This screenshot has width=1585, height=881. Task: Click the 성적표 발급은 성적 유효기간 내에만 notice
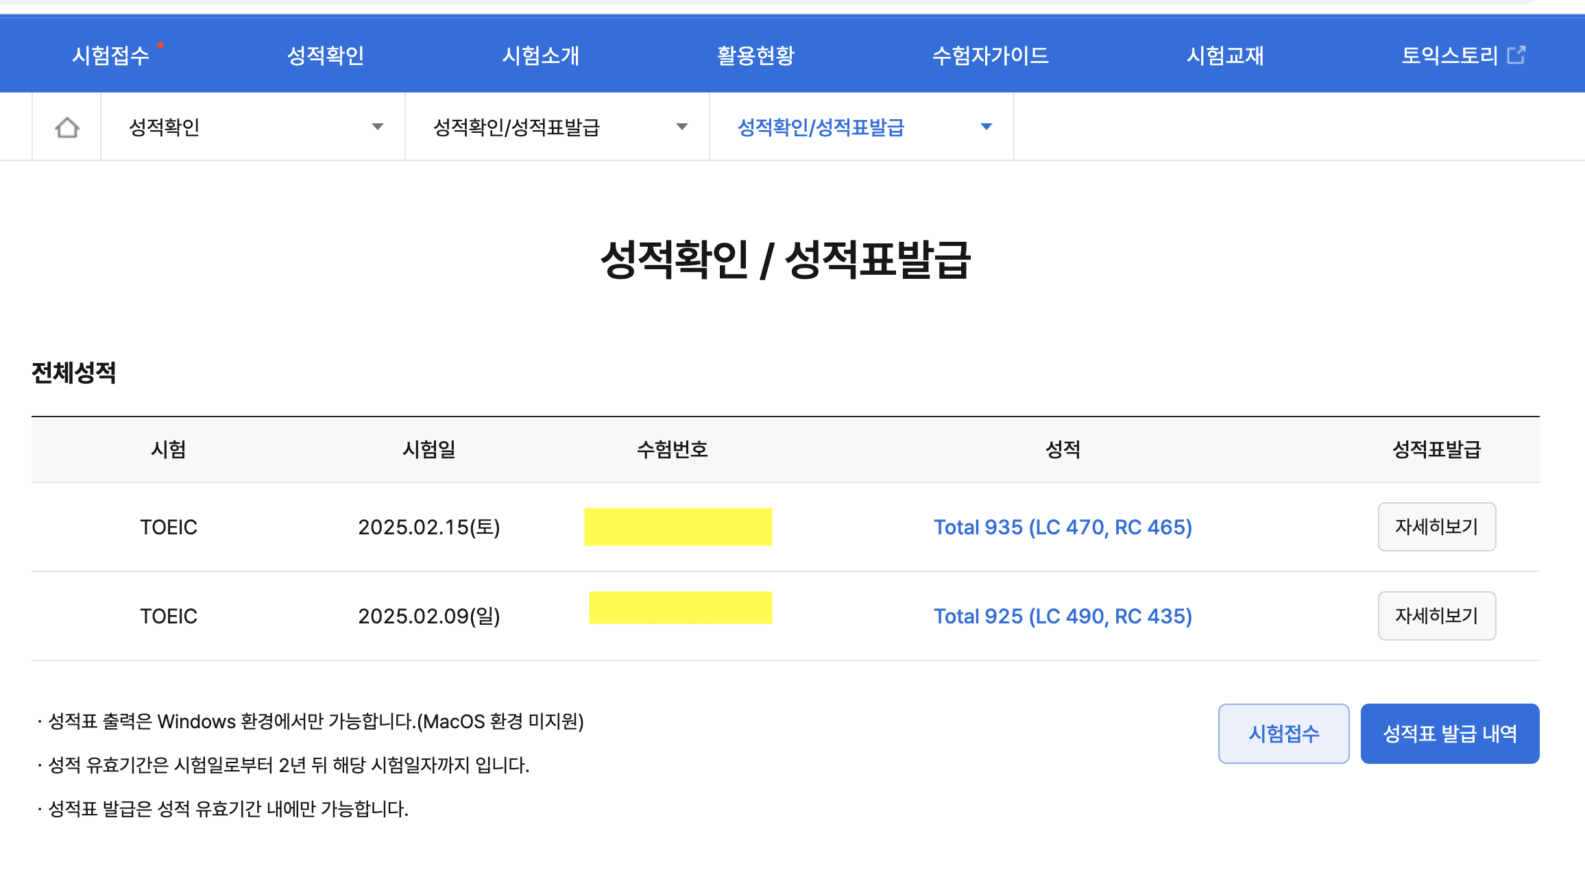[x=228, y=809]
